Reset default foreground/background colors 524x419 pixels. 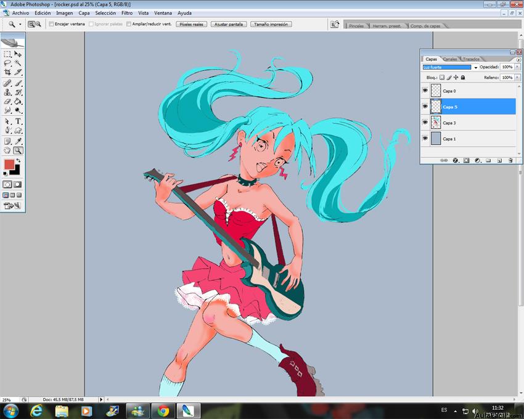coord(5,174)
